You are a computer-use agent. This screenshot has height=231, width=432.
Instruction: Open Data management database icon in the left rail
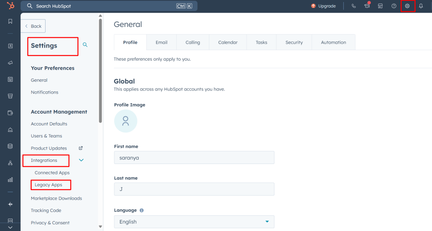(10, 146)
